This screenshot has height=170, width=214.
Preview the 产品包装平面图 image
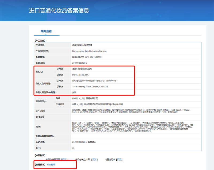pos(64,159)
